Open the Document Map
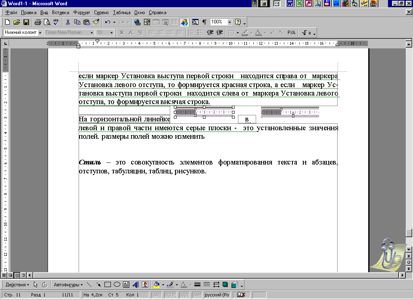 click(x=195, y=22)
